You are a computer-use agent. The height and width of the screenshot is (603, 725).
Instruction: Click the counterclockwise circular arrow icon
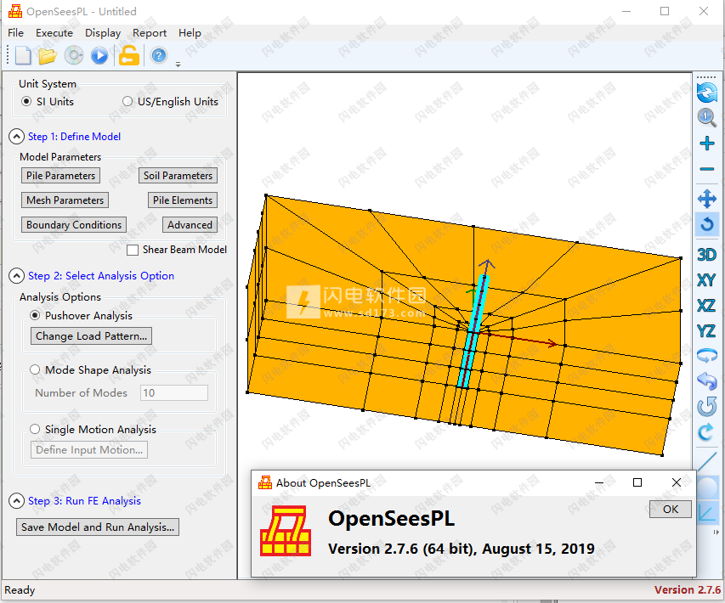point(706,407)
